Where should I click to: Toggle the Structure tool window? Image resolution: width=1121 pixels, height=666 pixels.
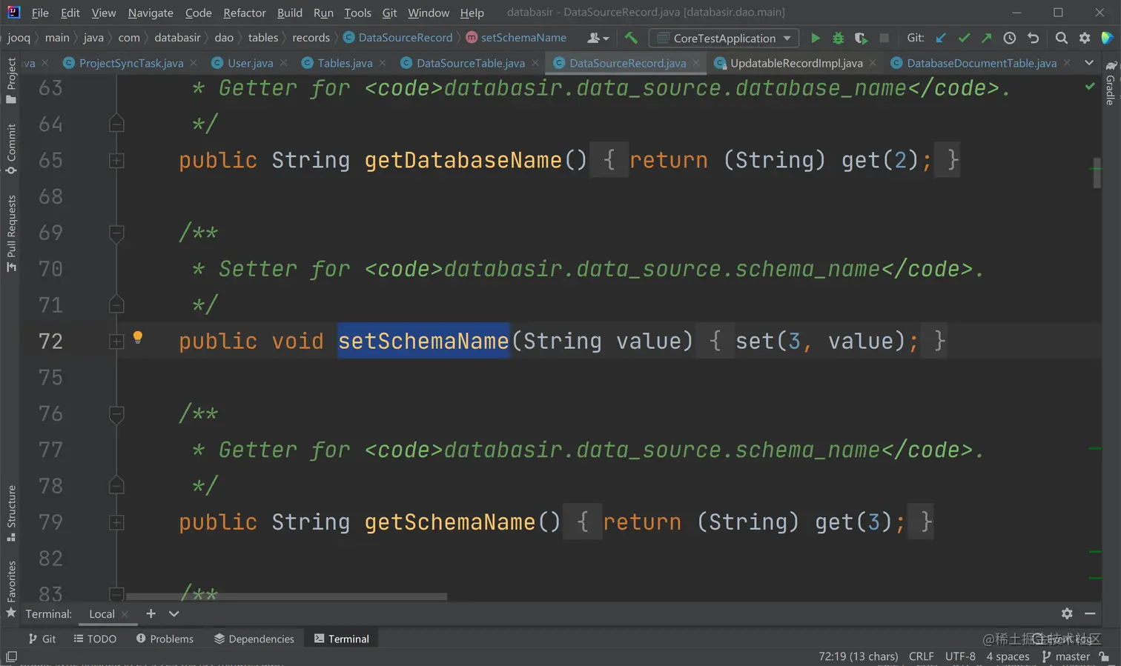tap(11, 513)
